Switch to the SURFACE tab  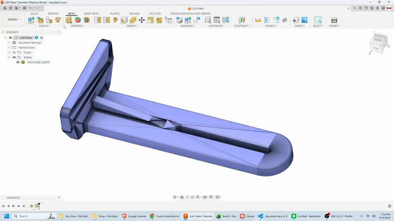[x=53, y=14]
